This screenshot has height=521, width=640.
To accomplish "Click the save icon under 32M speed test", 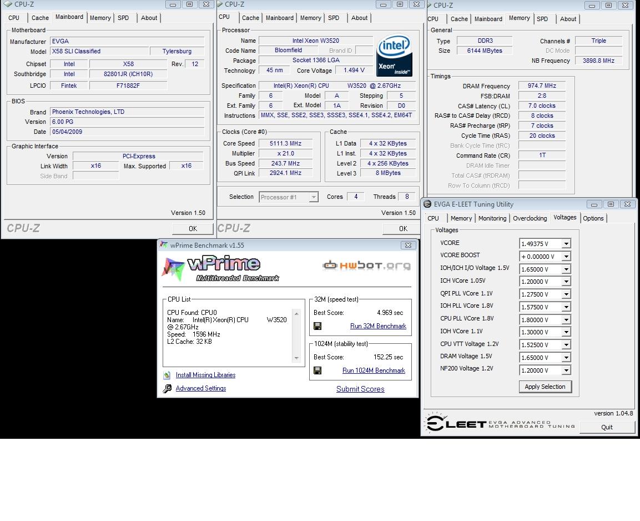I will pos(318,326).
